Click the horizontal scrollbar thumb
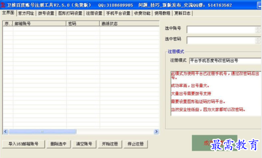262x158 pixels. pyautogui.click(x=43, y=132)
